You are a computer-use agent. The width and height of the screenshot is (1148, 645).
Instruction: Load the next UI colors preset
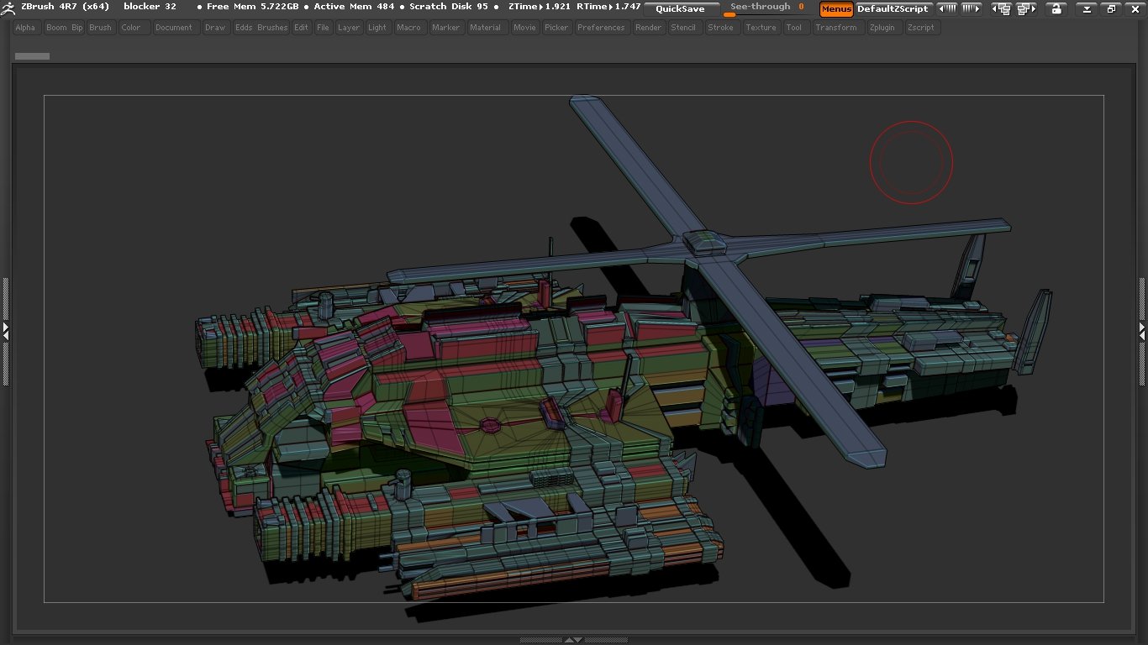972,9
